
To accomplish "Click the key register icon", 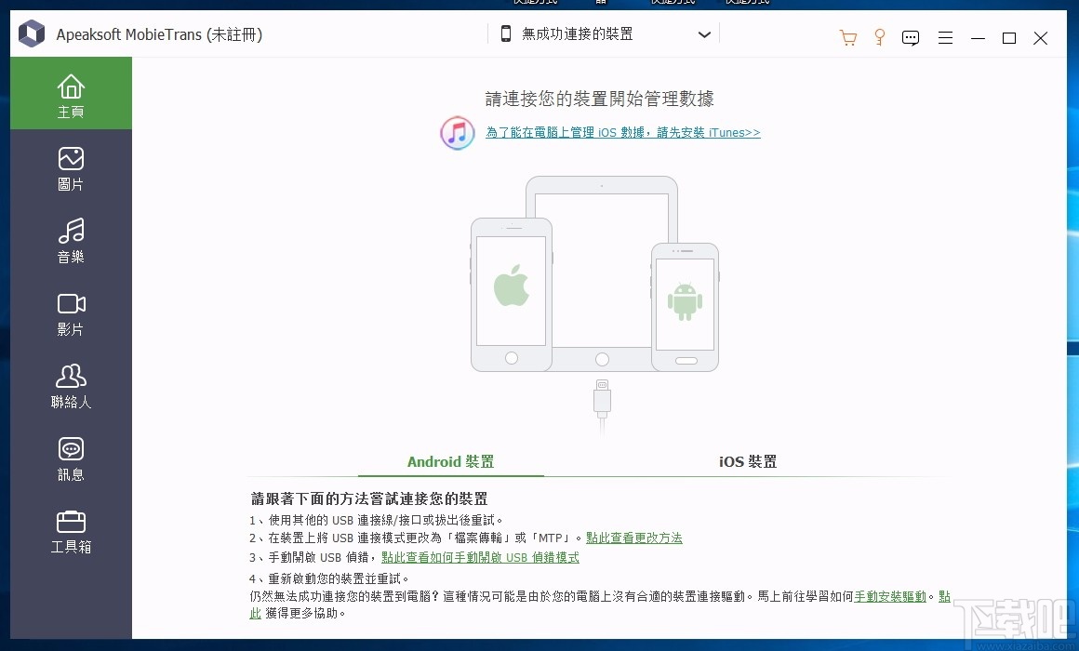I will click(x=879, y=37).
